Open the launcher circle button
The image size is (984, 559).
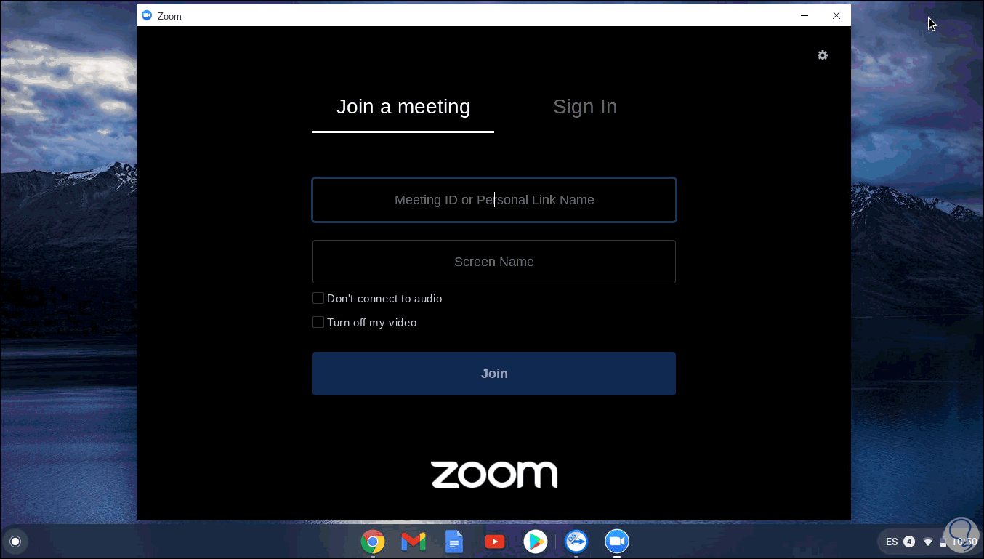(15, 542)
